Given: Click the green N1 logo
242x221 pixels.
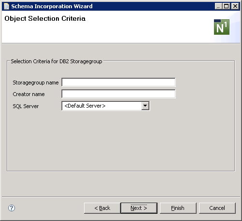Looking at the screenshot, I should click(222, 27).
